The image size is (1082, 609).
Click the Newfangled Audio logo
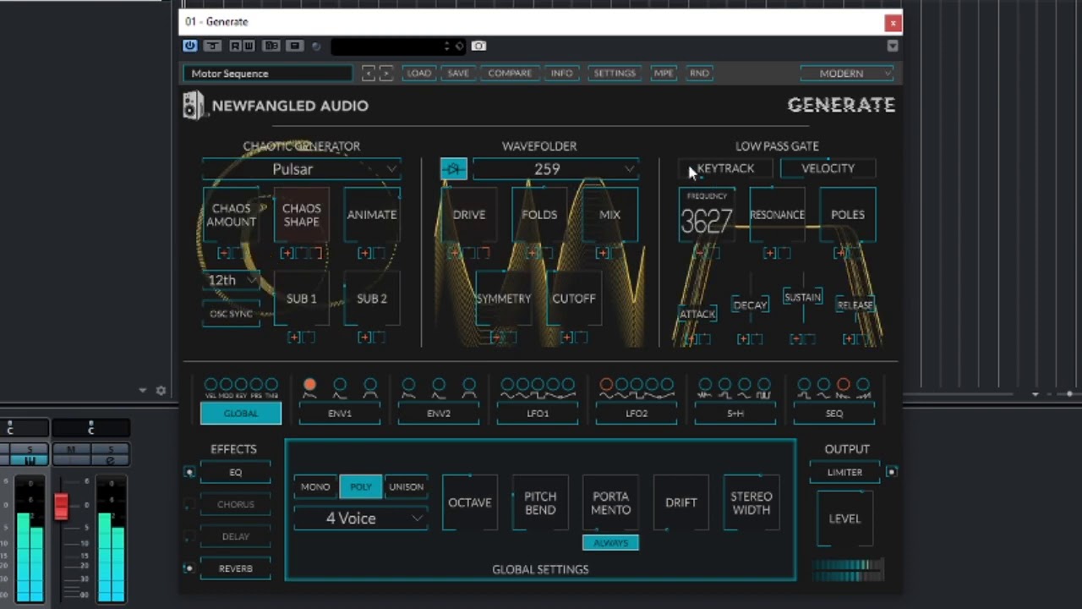pyautogui.click(x=276, y=106)
